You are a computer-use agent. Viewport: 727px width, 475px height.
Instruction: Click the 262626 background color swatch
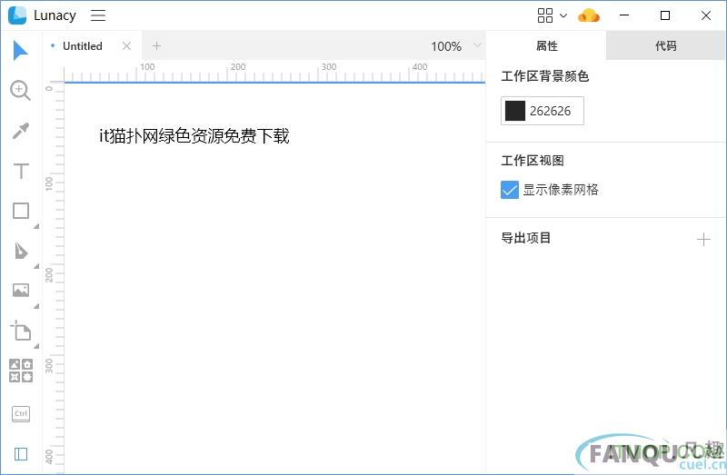tap(515, 111)
